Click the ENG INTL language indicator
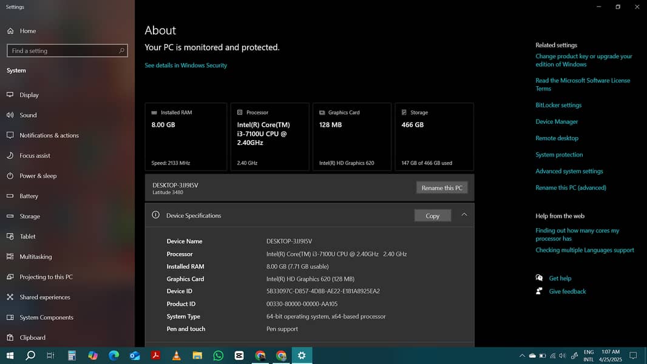The height and width of the screenshot is (364, 647). coord(589,356)
